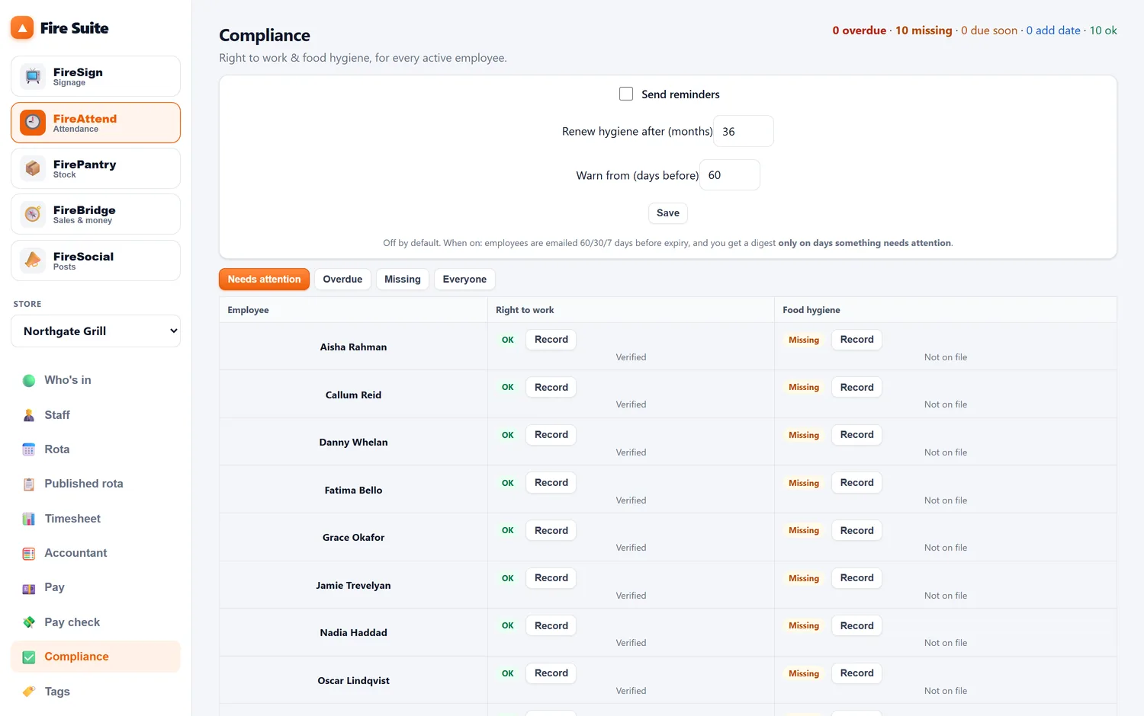Click the Pay check icon
Image resolution: width=1144 pixels, height=716 pixels.
coord(29,622)
